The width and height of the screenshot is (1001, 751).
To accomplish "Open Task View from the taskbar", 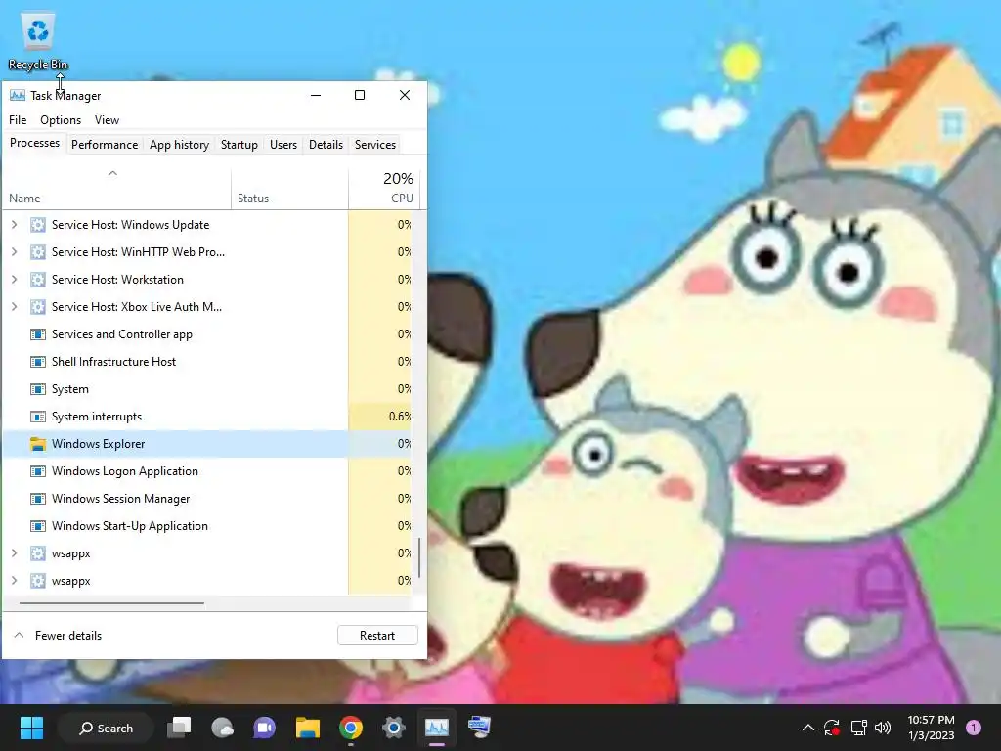I will 180,728.
